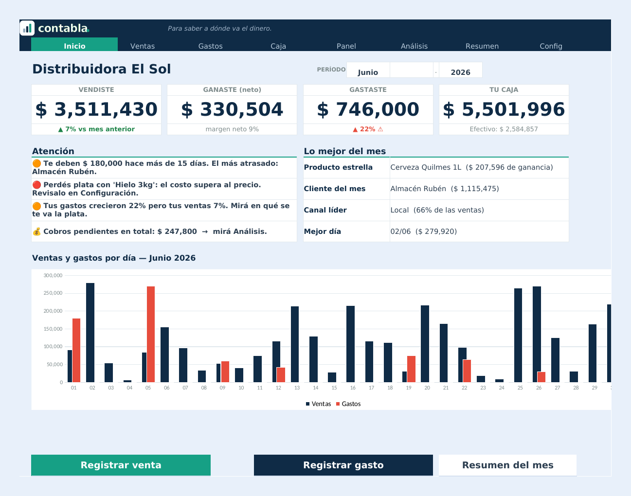
Task: Click the red warning triangle under GASTASTE
Action: tap(380, 129)
